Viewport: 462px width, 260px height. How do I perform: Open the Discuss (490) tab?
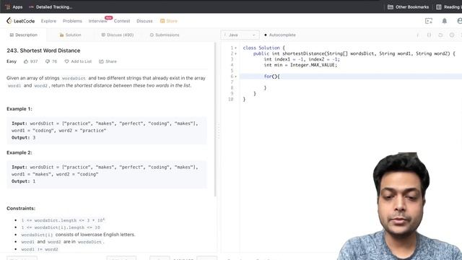point(117,35)
